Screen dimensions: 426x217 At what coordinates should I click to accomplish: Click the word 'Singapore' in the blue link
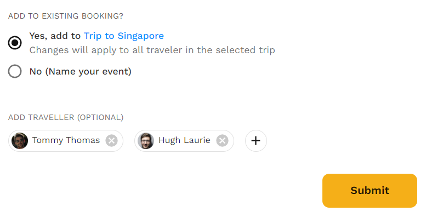coord(141,36)
